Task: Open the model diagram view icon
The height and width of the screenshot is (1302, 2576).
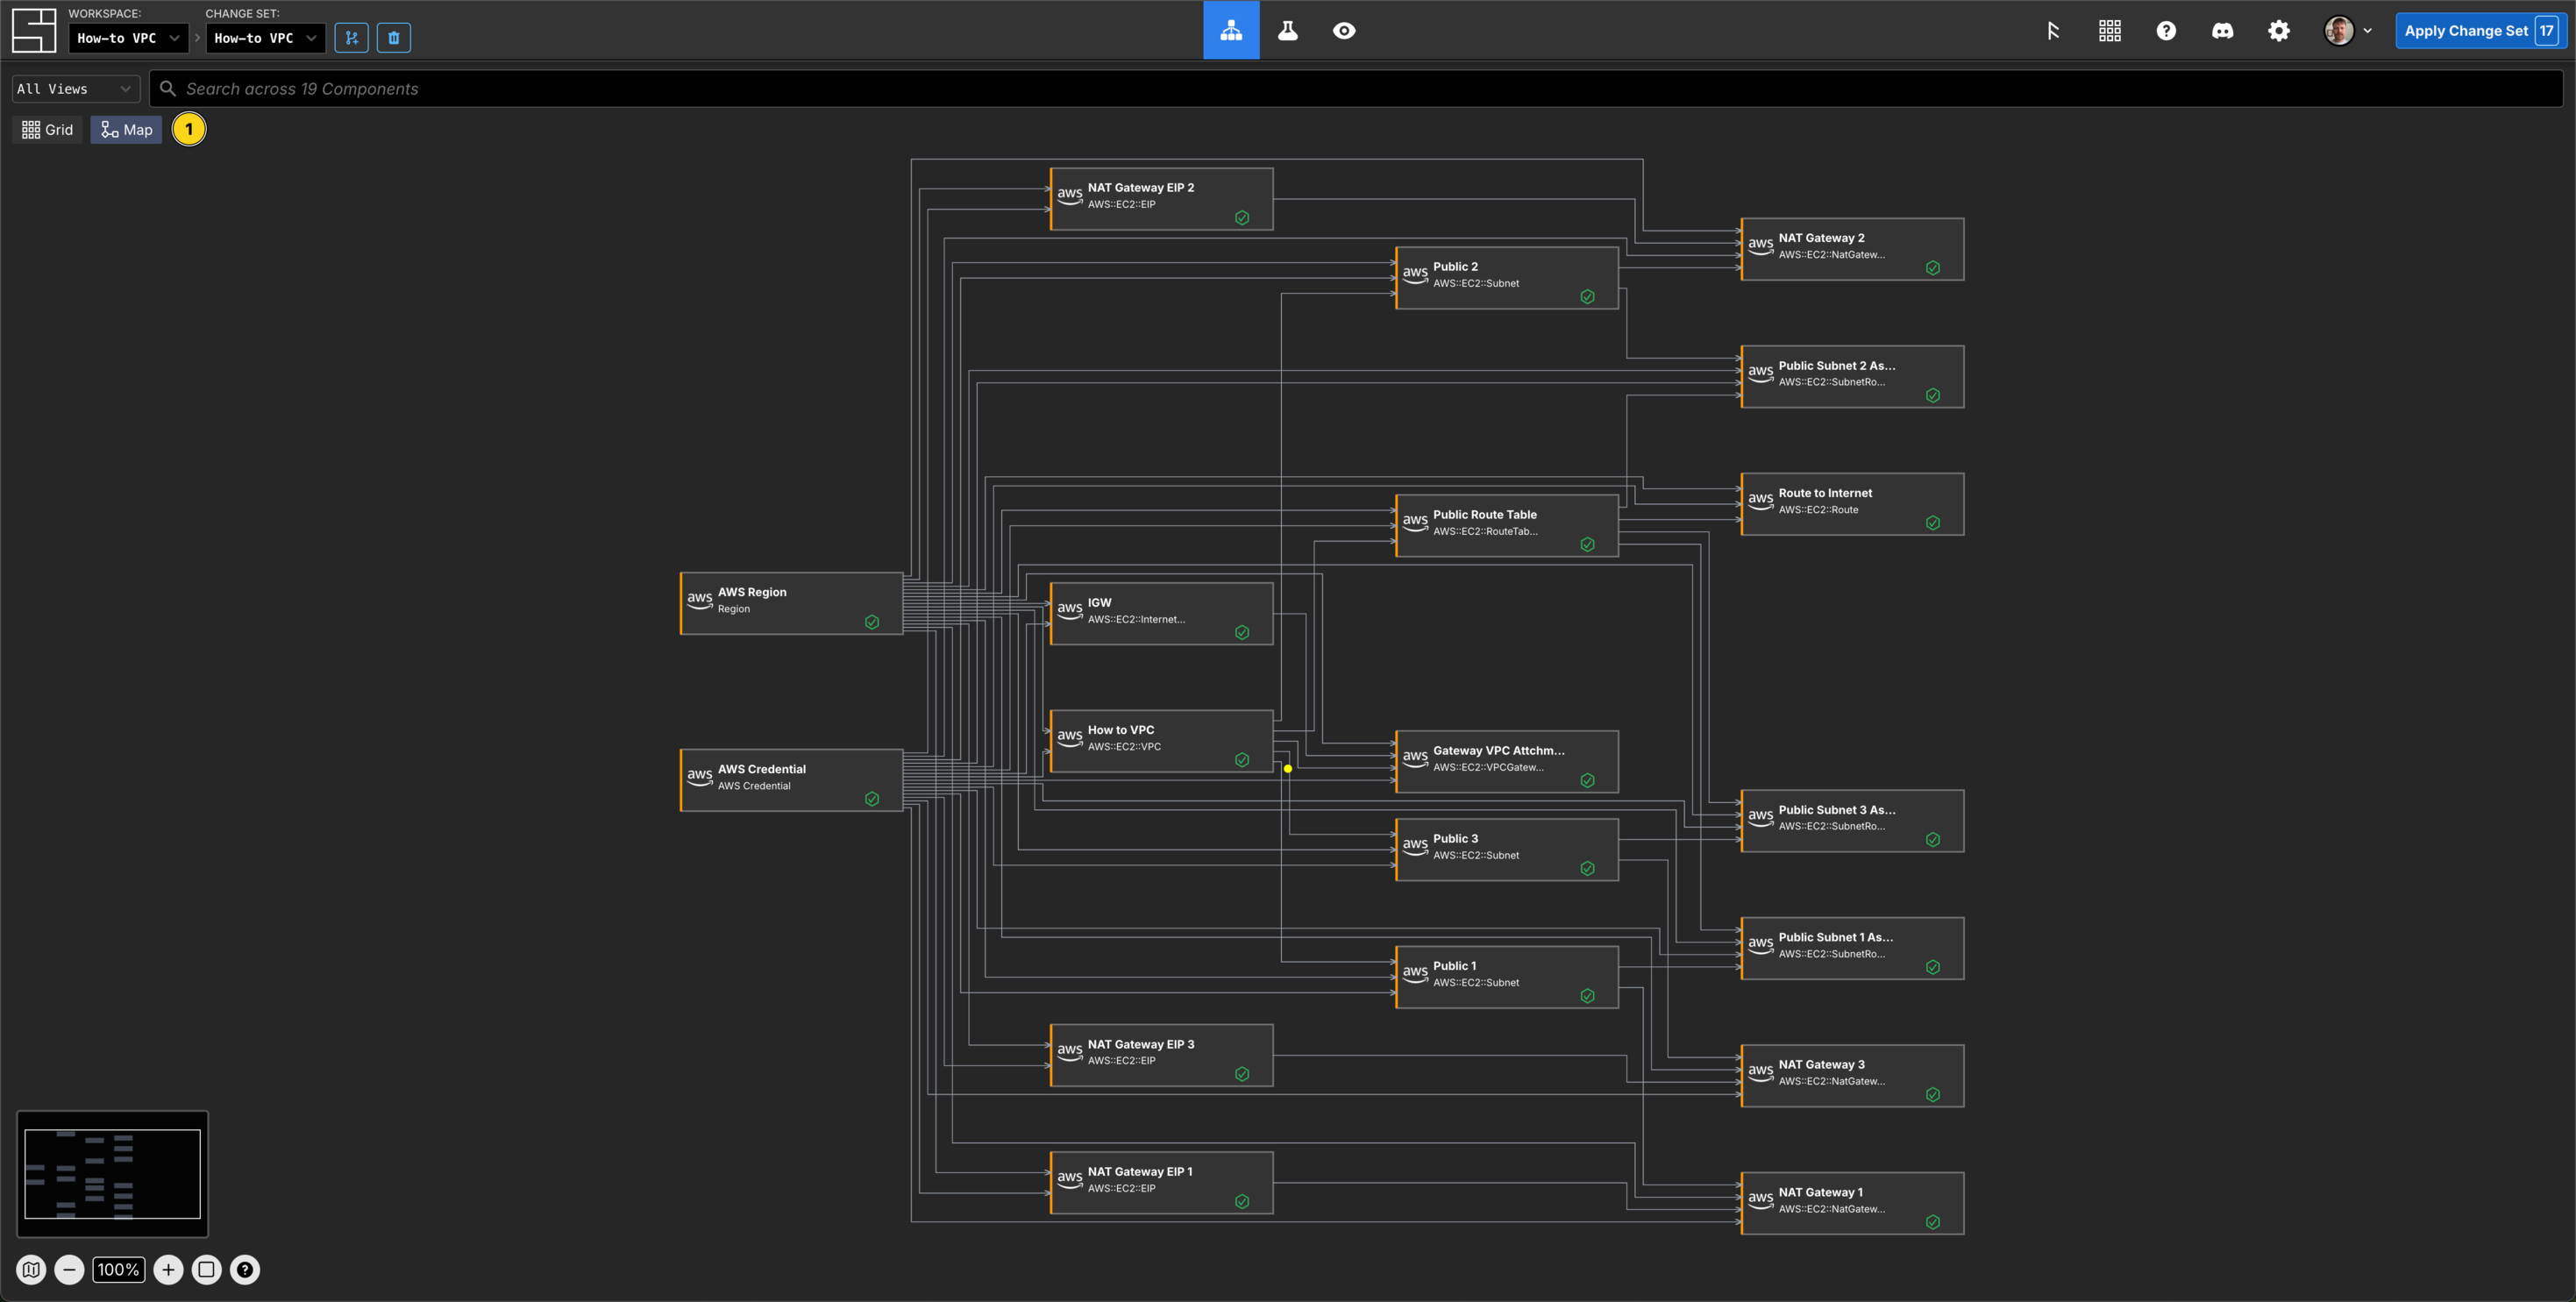Action: pos(1231,30)
